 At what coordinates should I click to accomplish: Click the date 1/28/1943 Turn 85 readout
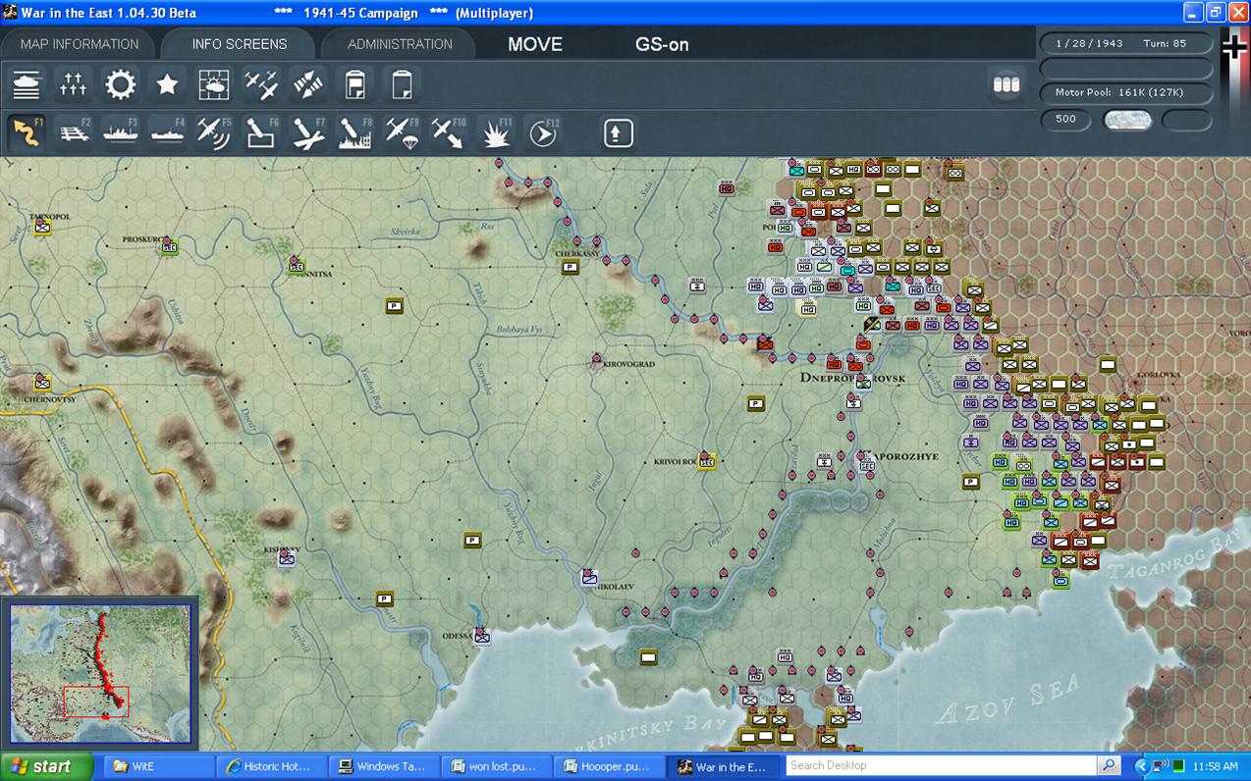(x=1126, y=44)
